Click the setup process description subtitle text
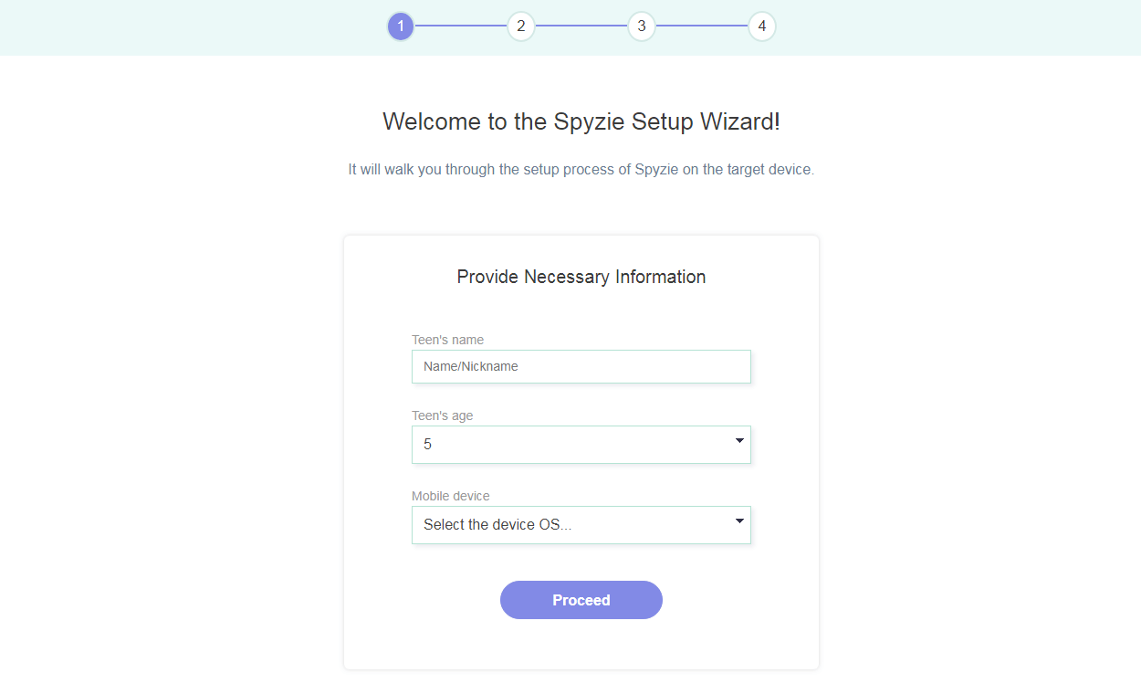The width and height of the screenshot is (1141, 694). pos(581,170)
